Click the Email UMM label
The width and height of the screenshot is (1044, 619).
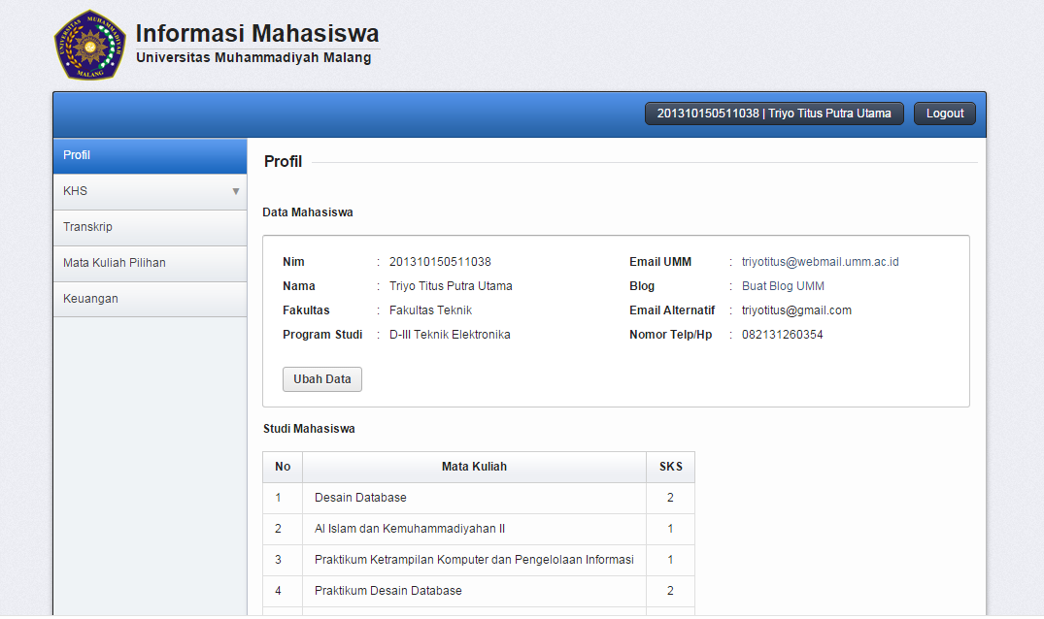click(x=660, y=262)
